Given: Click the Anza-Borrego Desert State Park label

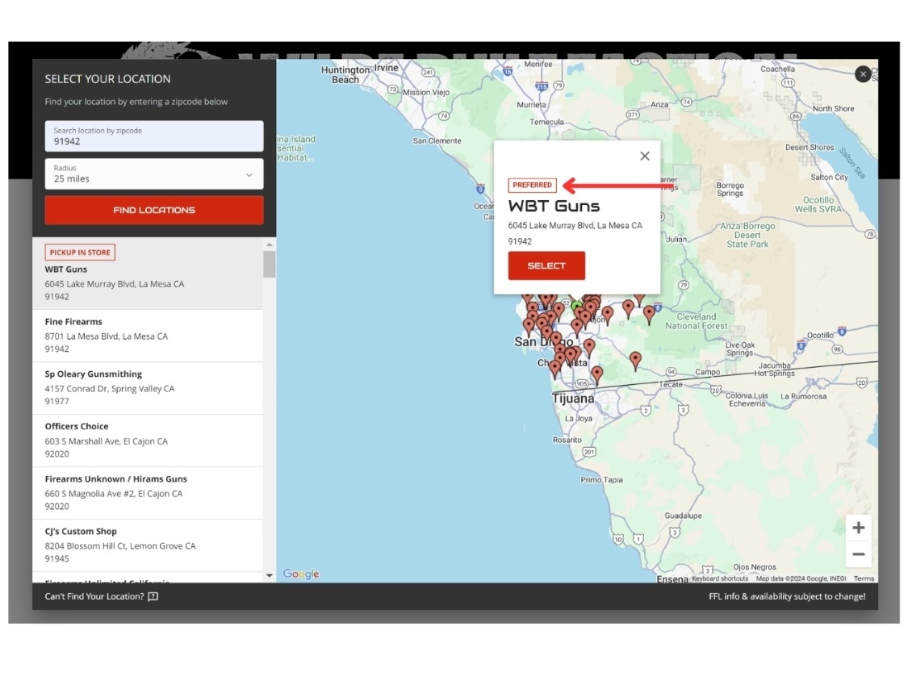Looking at the screenshot, I should [x=747, y=235].
